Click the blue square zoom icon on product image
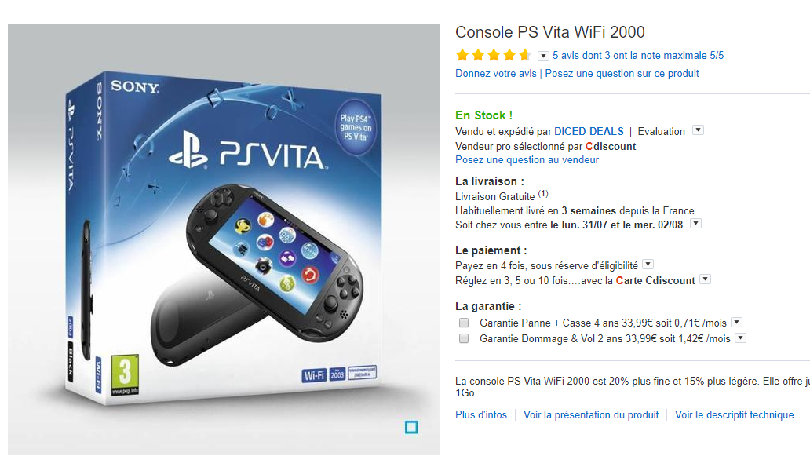The width and height of the screenshot is (810, 471). click(x=411, y=427)
